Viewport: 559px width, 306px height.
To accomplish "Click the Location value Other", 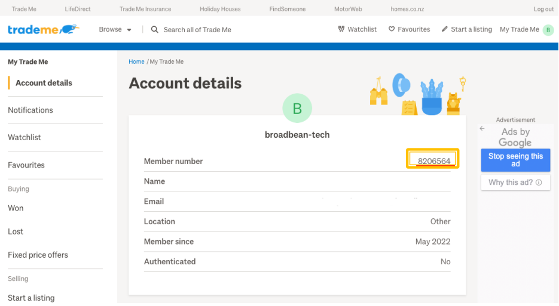I will pyautogui.click(x=440, y=222).
